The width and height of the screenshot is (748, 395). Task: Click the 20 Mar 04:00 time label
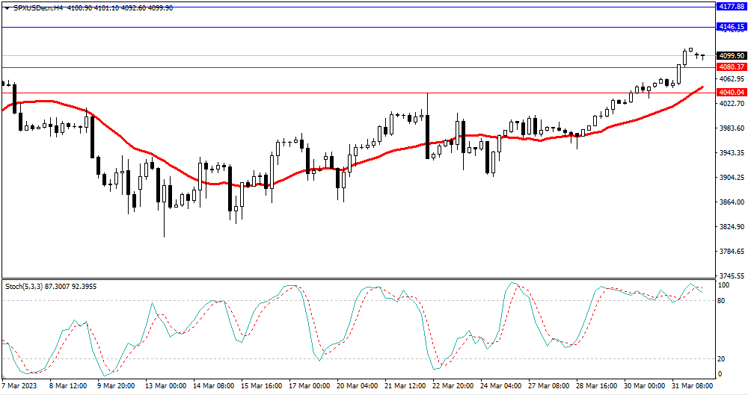click(x=357, y=385)
